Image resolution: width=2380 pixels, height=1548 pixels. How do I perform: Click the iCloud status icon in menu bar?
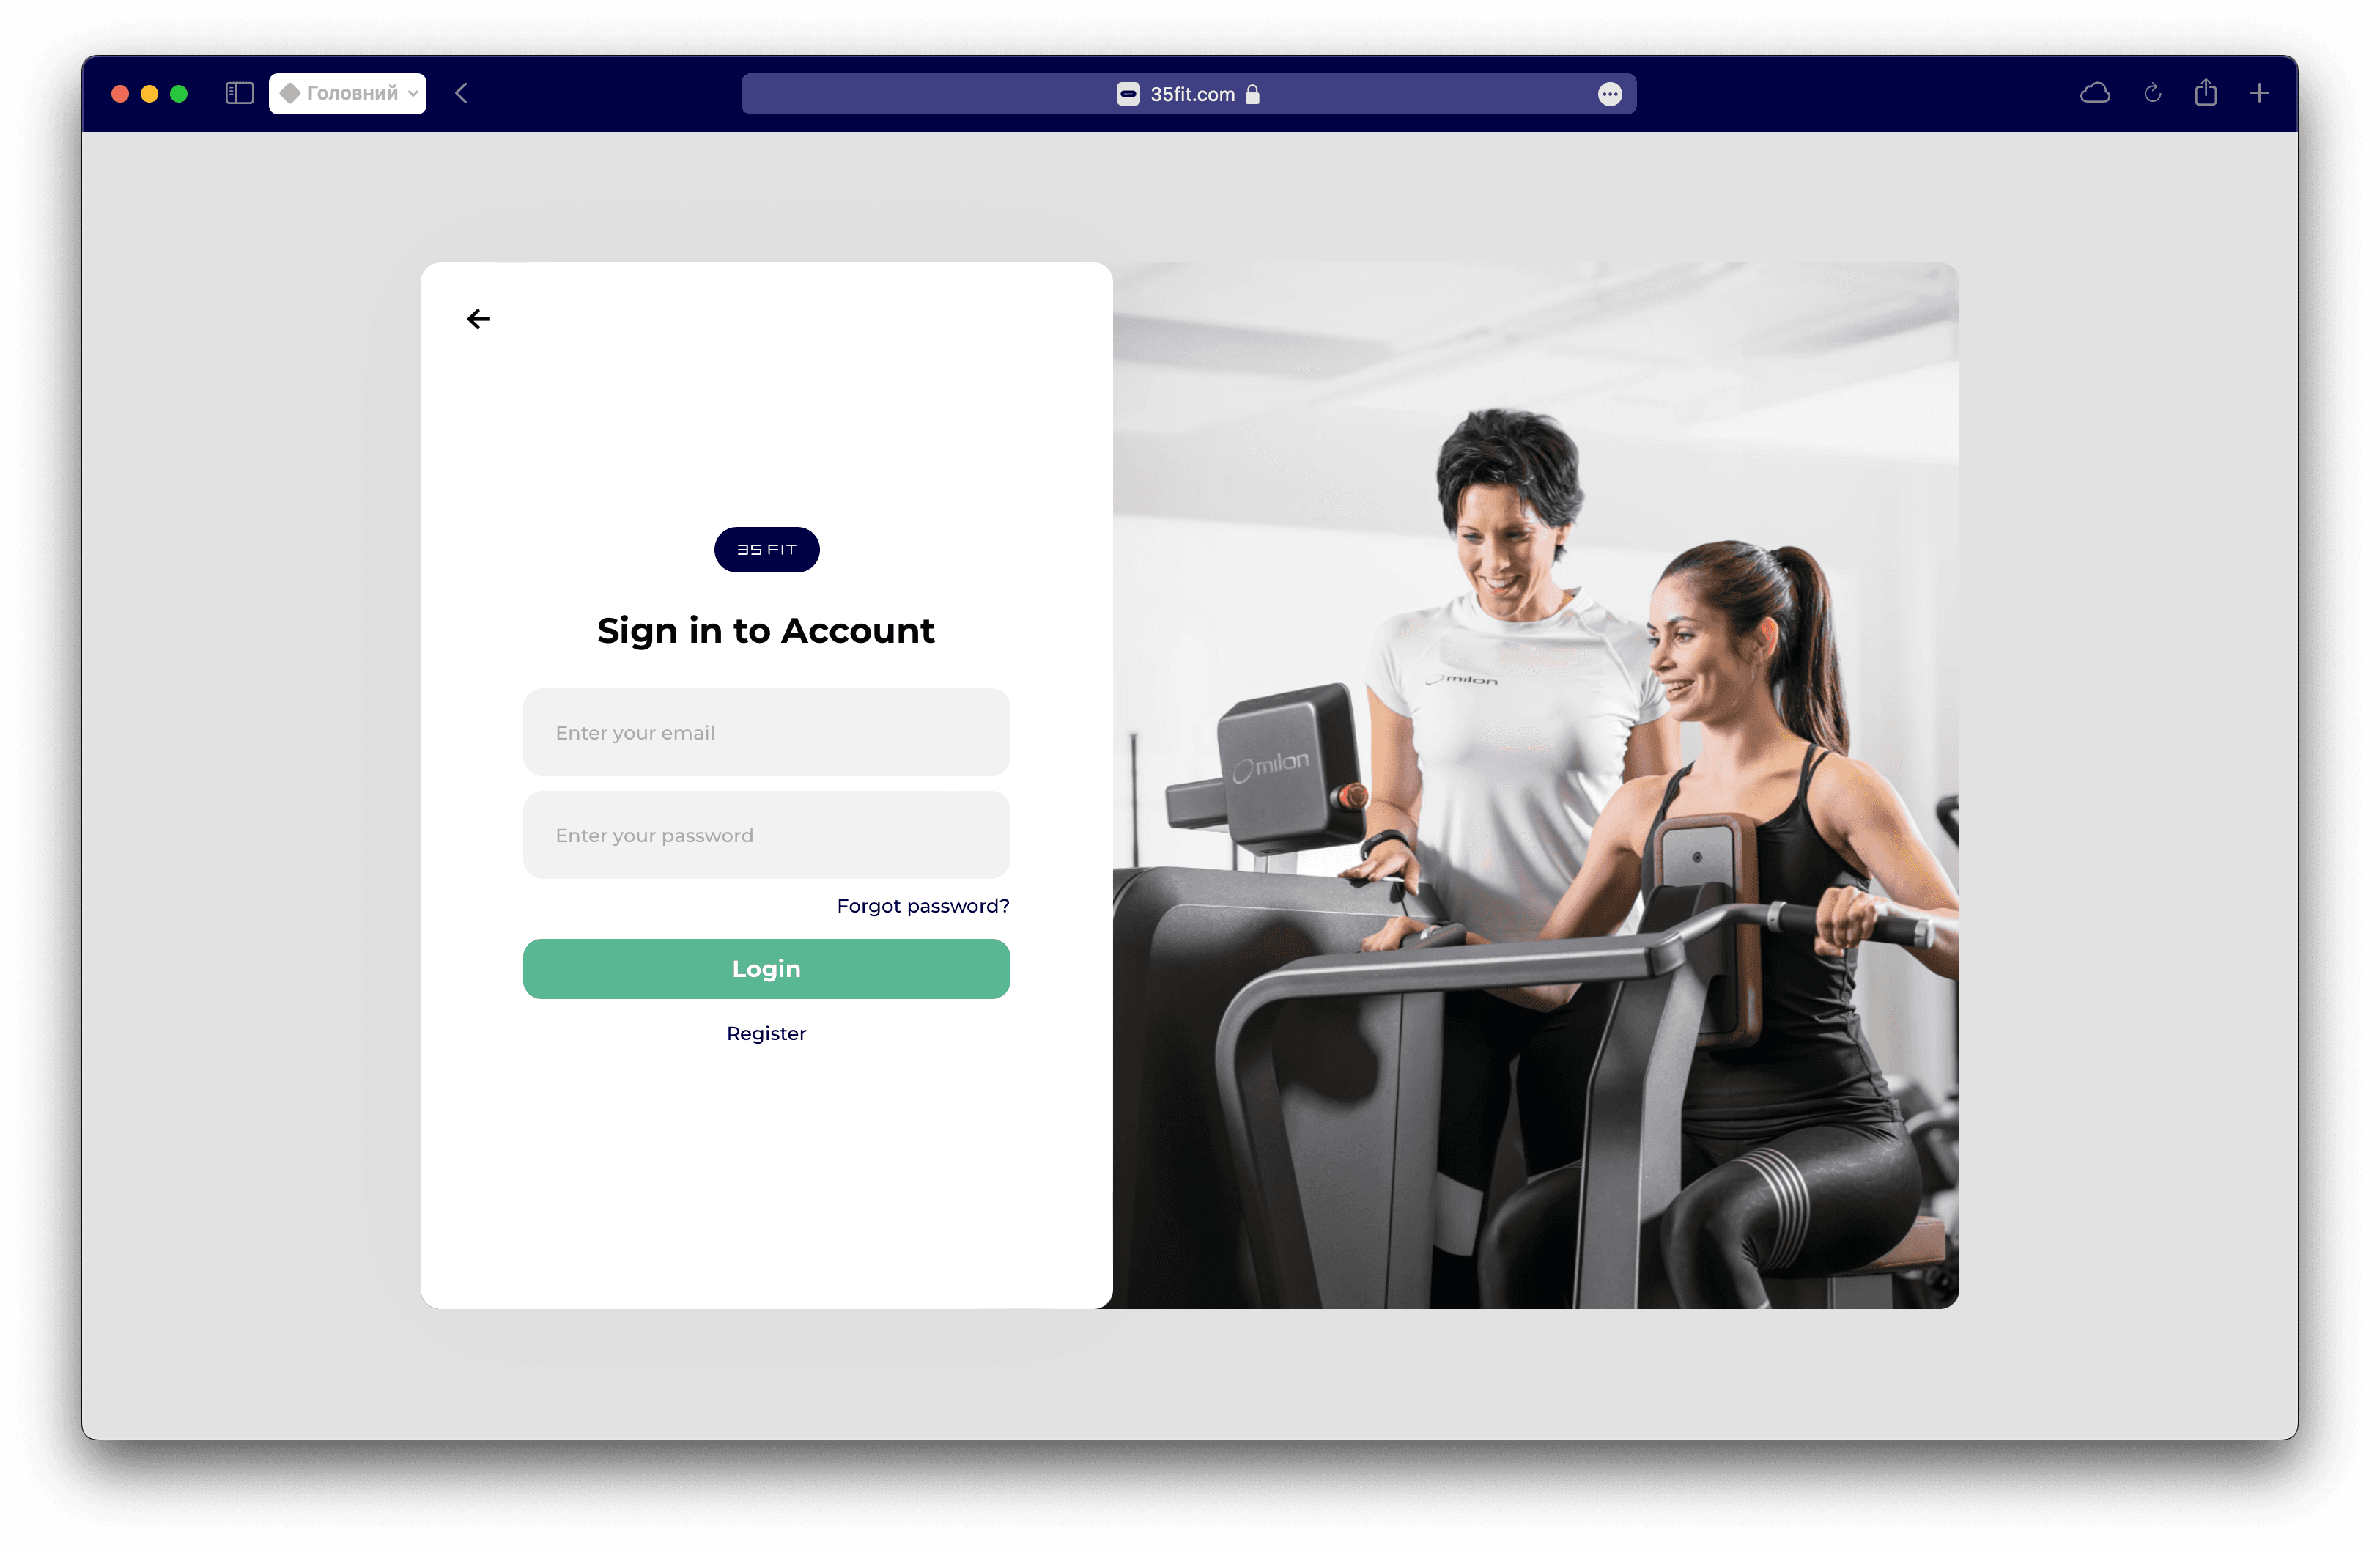point(2096,92)
